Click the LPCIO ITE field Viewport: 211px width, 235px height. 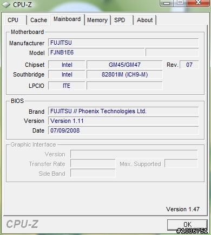point(67,86)
